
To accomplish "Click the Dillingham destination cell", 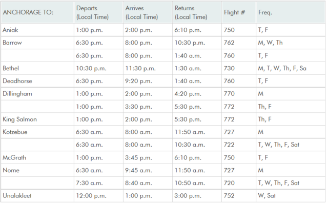I will (37, 94).
